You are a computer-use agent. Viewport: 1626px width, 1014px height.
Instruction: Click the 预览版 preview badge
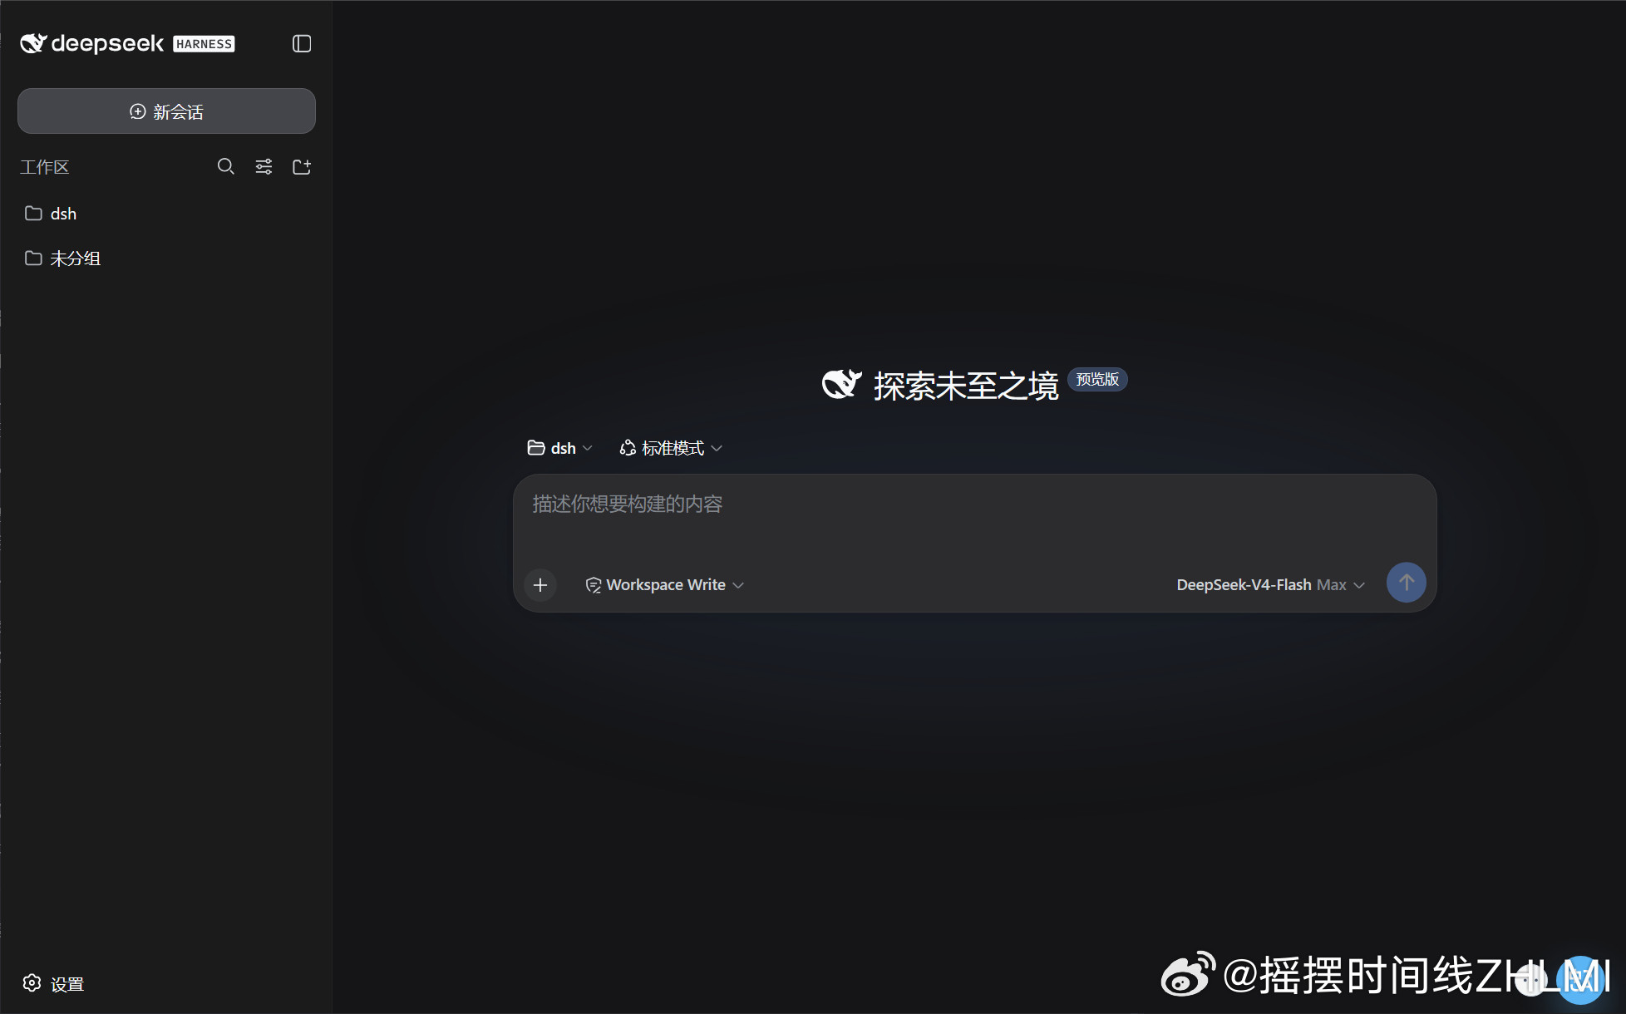[x=1097, y=379]
